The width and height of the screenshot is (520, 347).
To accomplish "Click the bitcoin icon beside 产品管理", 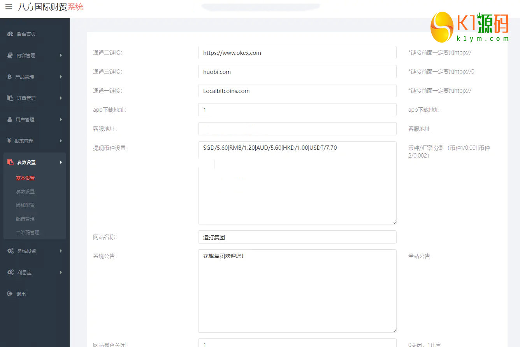I will pos(10,77).
